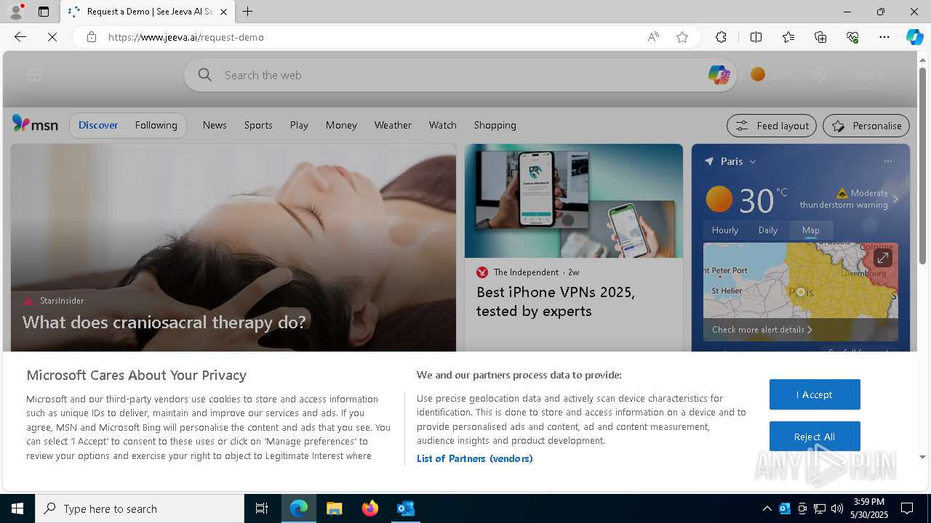Viewport: 931px width, 523px height.
Task: Open the tab actions menu
Action: pos(44,12)
